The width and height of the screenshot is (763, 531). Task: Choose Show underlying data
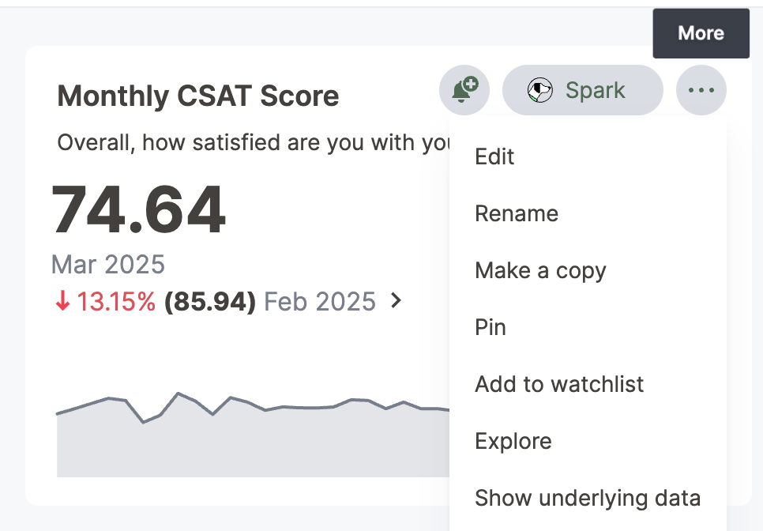tap(588, 498)
